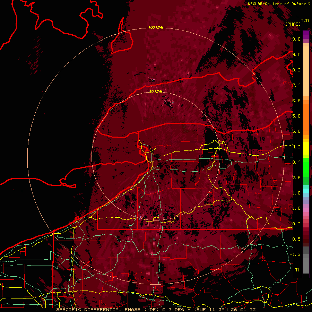Click the -0.5 value on color scale
Image resolution: width=312 pixels, height=312 pixels.
pyautogui.click(x=295, y=239)
